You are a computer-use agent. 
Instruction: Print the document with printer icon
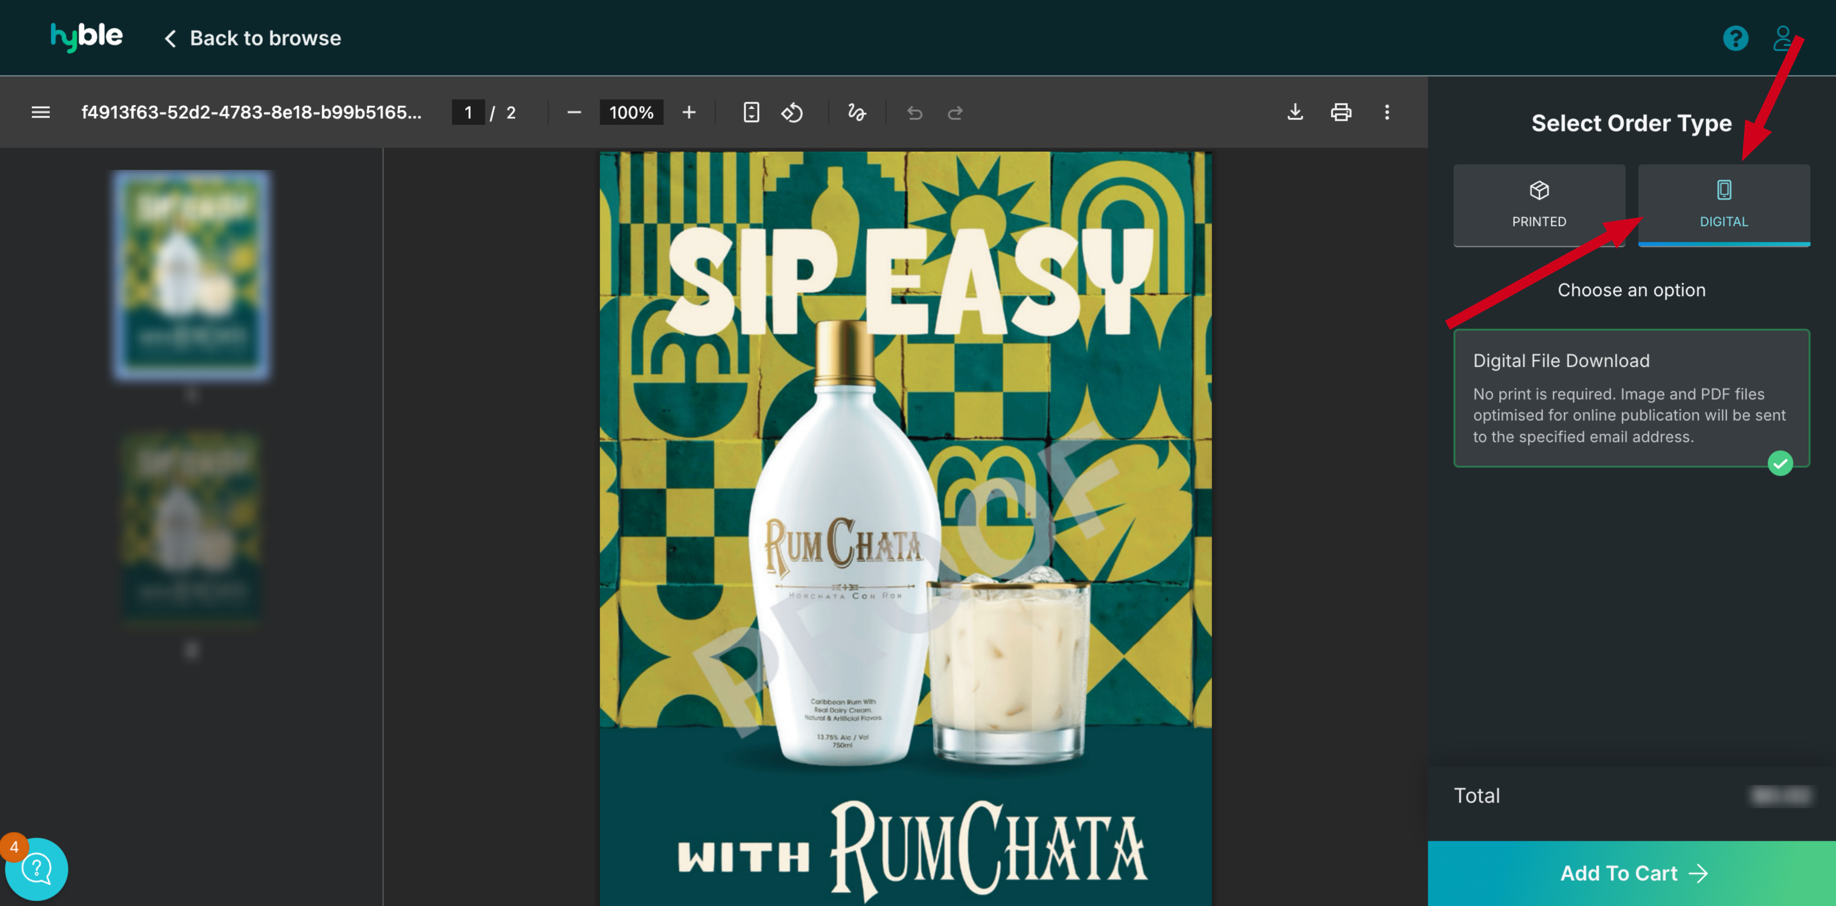point(1341,112)
